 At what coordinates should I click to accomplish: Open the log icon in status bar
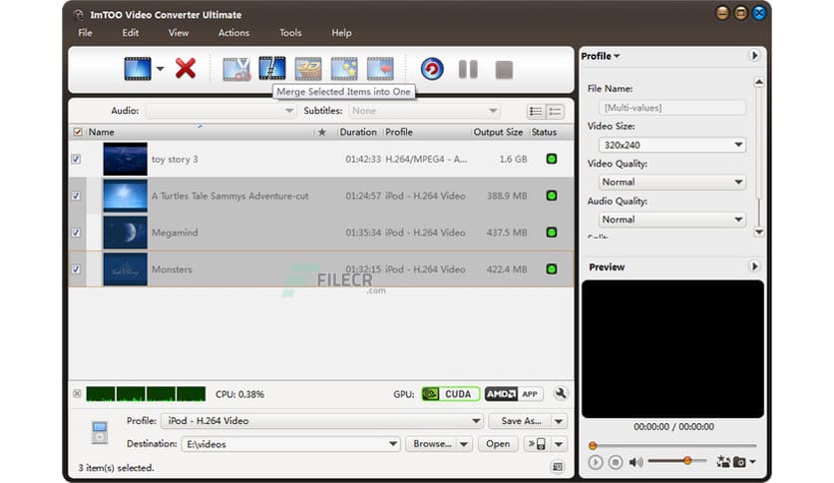coord(558,467)
